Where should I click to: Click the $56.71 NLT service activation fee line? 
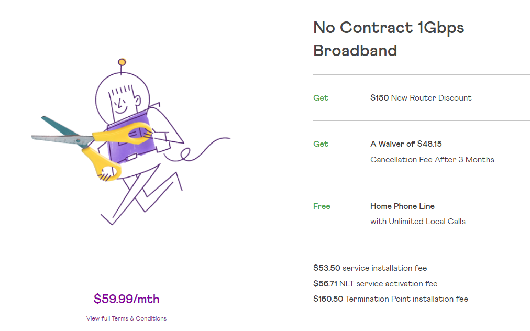[x=375, y=284]
